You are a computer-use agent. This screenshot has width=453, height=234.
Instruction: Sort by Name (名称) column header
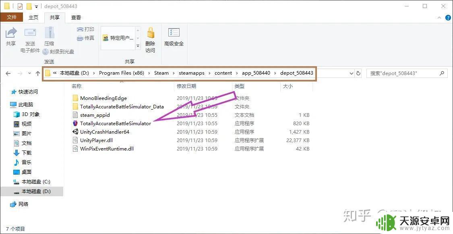(x=76, y=86)
